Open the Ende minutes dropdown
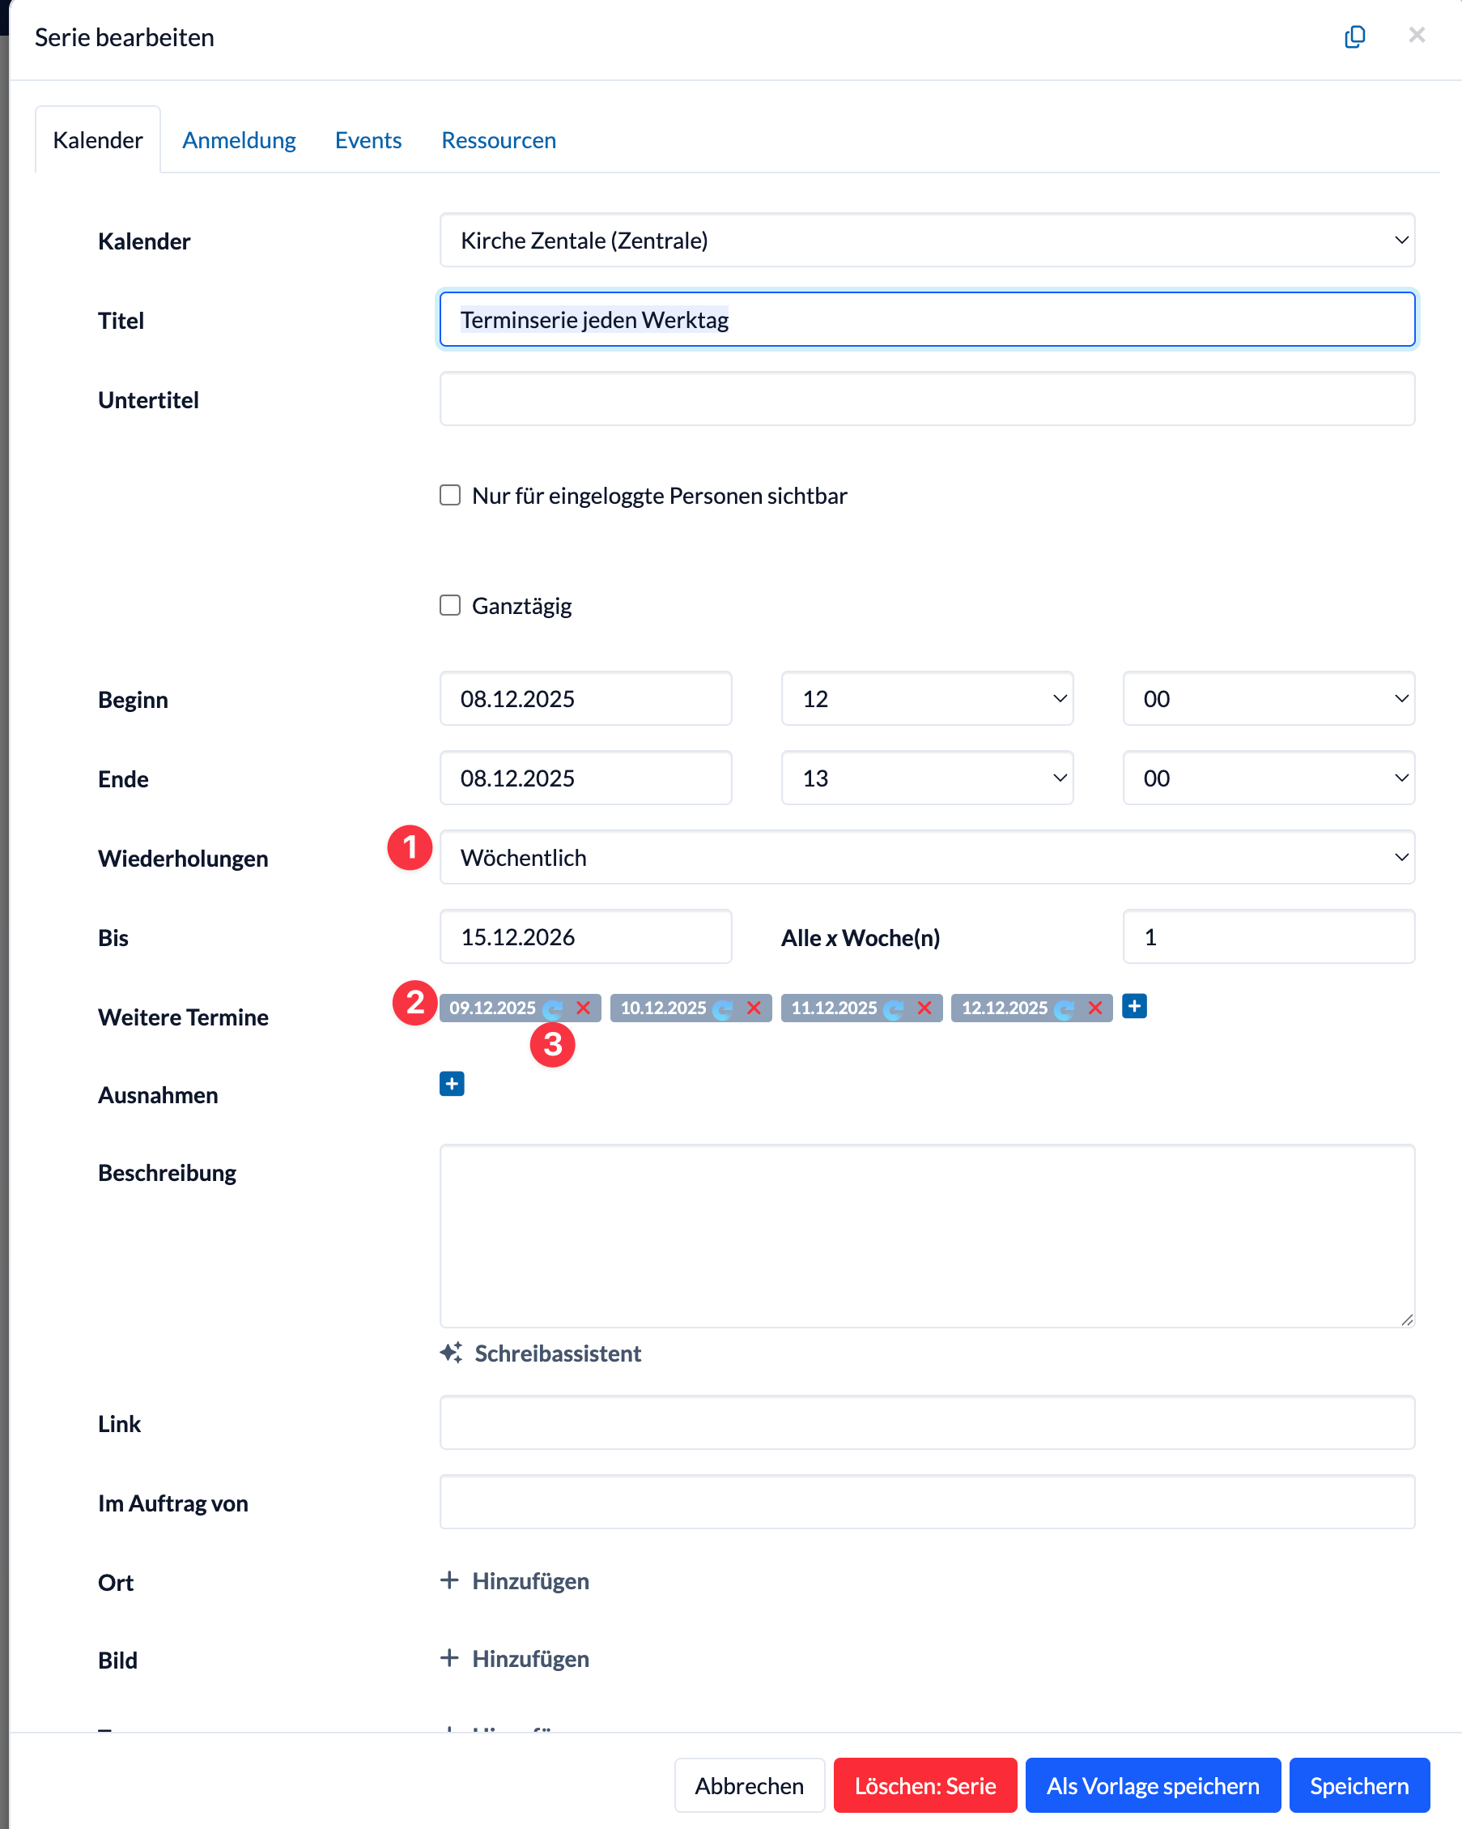This screenshot has width=1462, height=1829. pos(1268,778)
